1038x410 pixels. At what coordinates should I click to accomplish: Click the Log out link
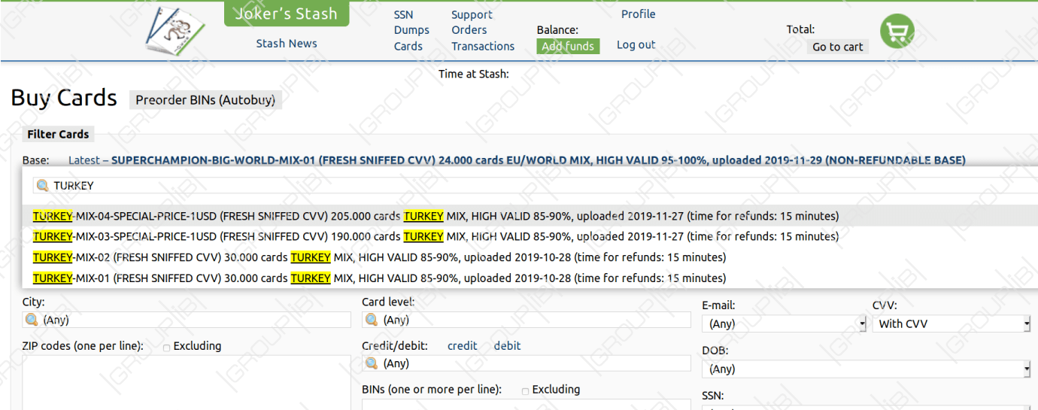[x=636, y=45]
